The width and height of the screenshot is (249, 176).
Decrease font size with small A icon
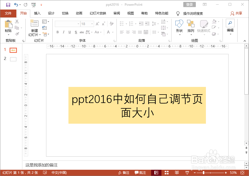tap(104, 24)
